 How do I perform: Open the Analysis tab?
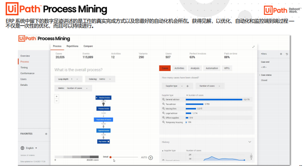[195, 68]
